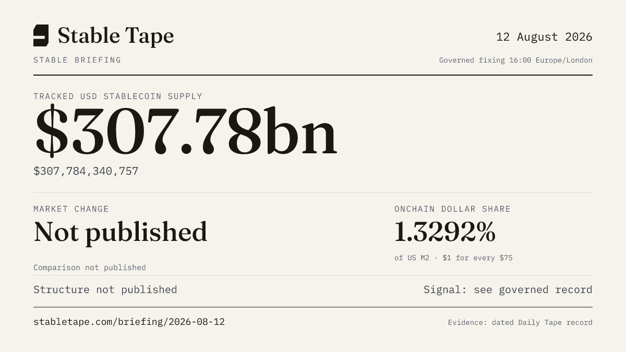Click the $307.78bn headline figure
Image resolution: width=626 pixels, height=352 pixels.
186,131
